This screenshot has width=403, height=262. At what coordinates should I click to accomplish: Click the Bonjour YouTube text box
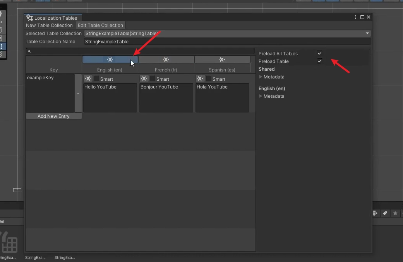(x=166, y=97)
